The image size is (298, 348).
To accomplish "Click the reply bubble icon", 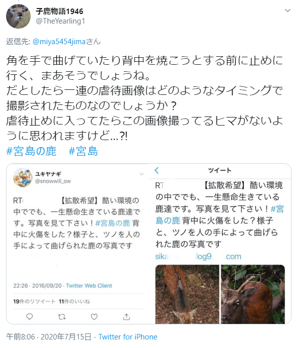I will click(x=30, y=316).
